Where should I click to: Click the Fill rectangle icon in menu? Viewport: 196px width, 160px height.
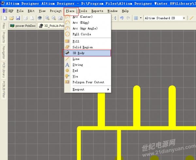coord(67,41)
